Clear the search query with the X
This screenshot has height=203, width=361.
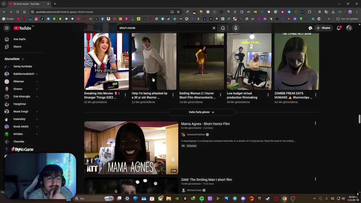click(x=214, y=28)
